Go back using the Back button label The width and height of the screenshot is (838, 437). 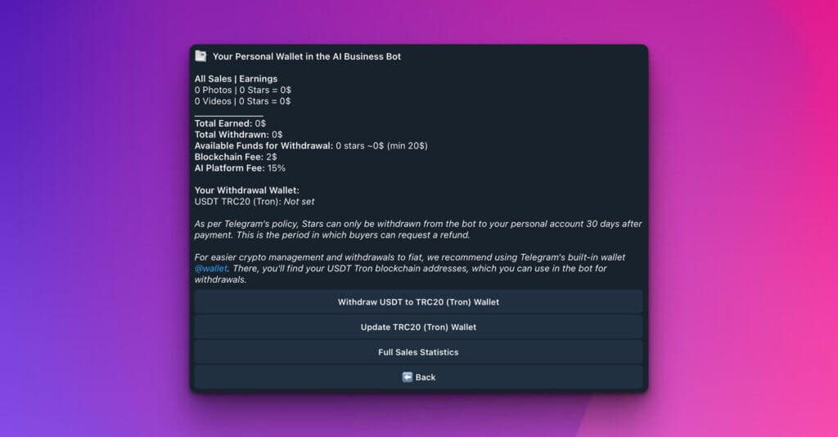pyautogui.click(x=426, y=377)
